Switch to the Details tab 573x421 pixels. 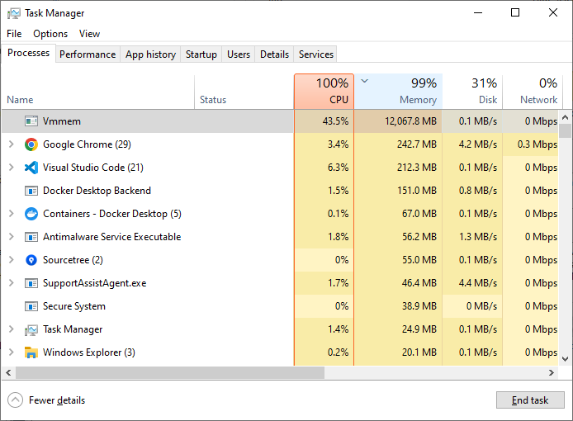coord(274,54)
